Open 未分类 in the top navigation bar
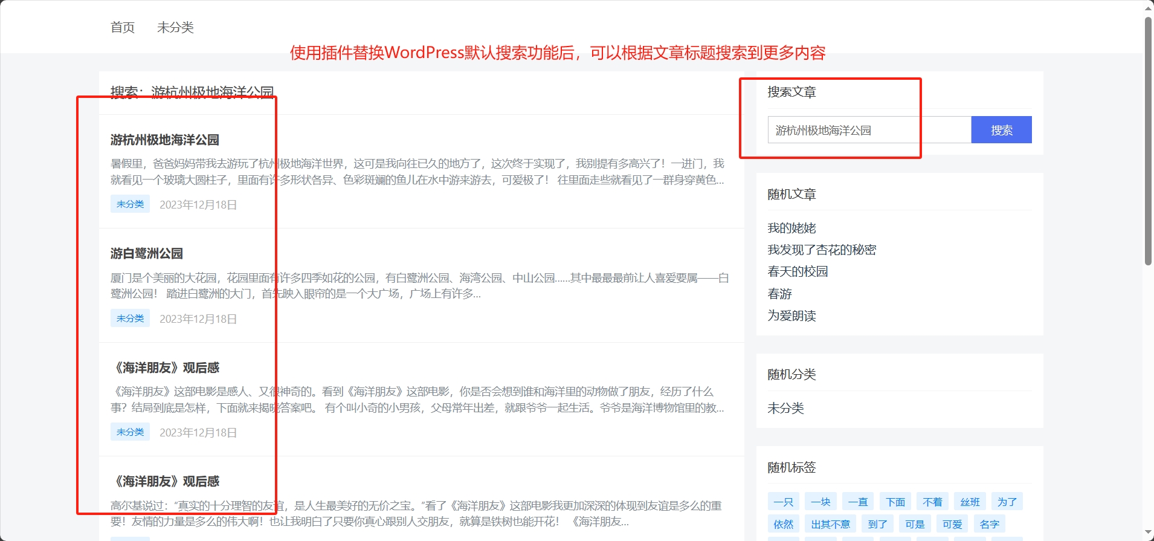This screenshot has height=541, width=1154. (175, 27)
